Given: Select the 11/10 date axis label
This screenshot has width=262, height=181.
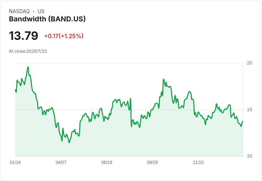Looking at the screenshot, I should [x=198, y=162].
